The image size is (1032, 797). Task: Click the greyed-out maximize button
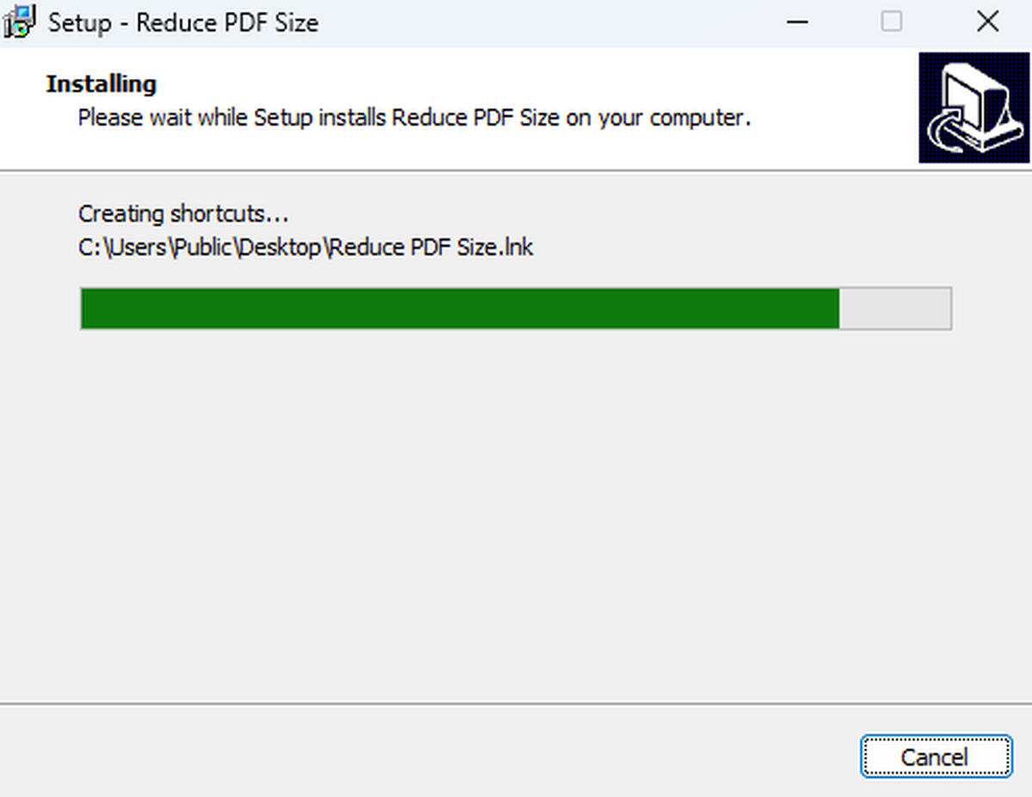coord(892,22)
